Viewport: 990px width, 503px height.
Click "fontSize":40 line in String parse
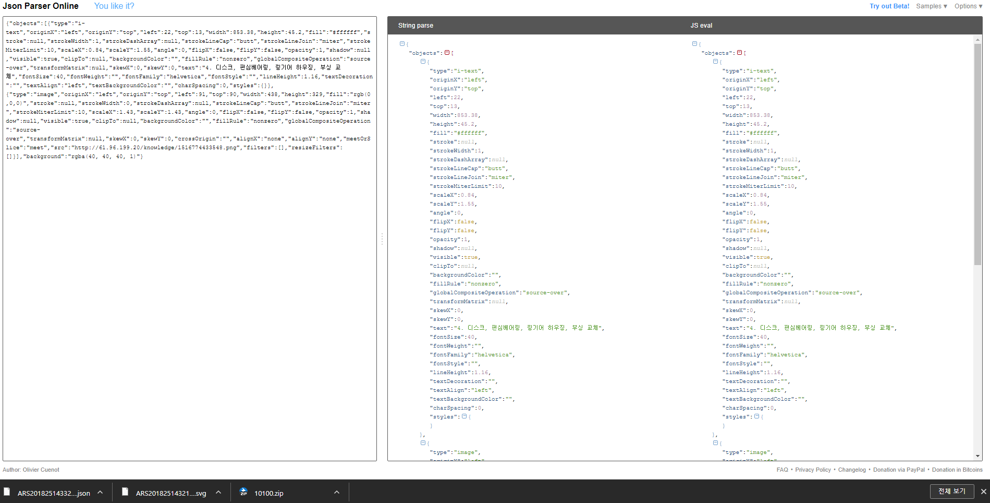click(454, 337)
